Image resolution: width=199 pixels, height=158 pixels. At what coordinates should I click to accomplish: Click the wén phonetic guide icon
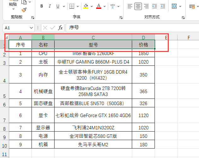click(x=113, y=6)
